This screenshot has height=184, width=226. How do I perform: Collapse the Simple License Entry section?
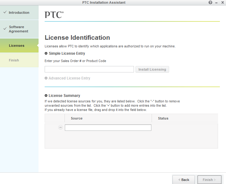pos(46,53)
